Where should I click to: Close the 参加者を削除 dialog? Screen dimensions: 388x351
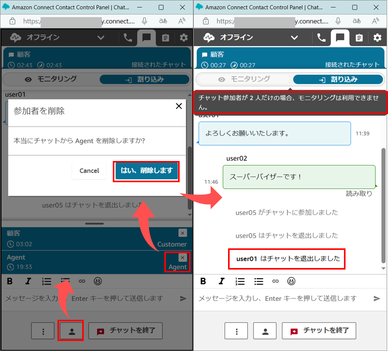179,106
